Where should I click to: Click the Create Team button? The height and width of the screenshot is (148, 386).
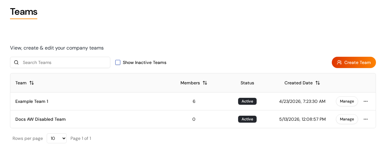tap(354, 62)
